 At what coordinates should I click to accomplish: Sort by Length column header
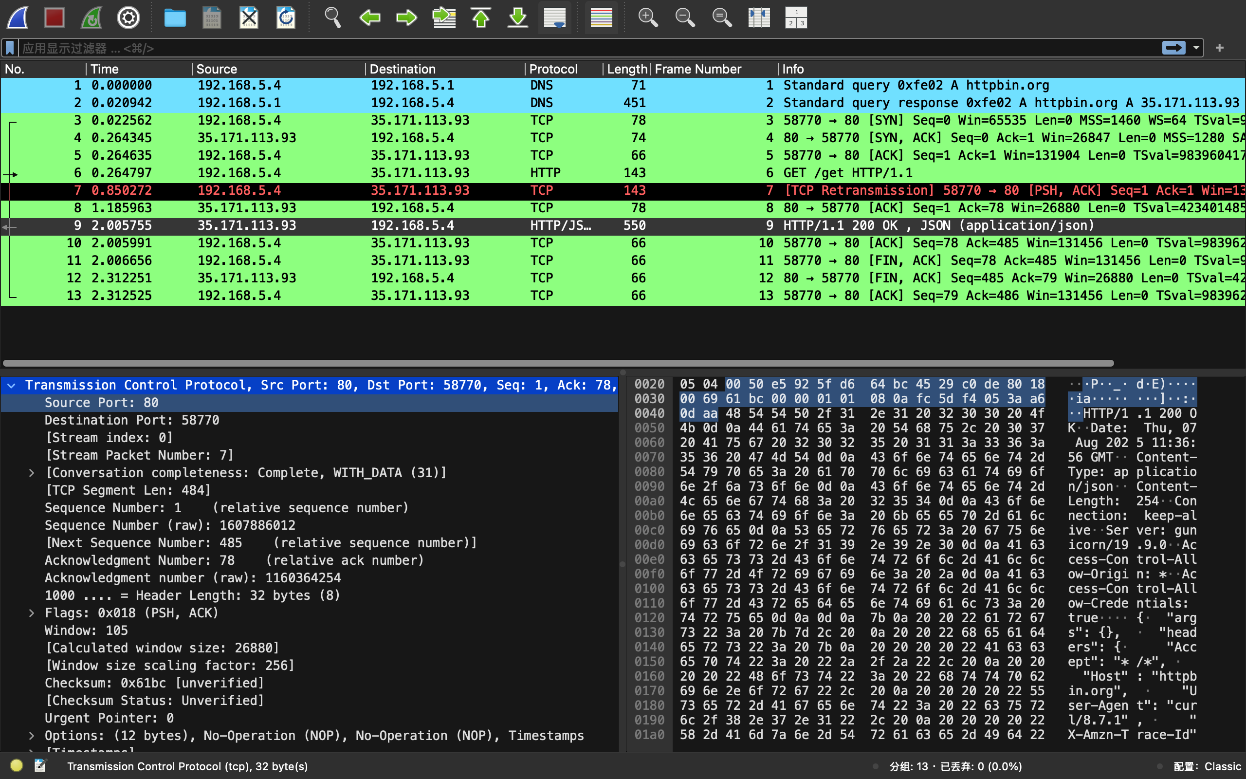click(626, 69)
